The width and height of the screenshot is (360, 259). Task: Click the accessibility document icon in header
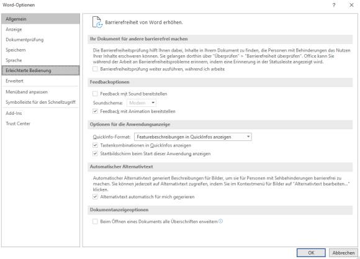[97, 22]
